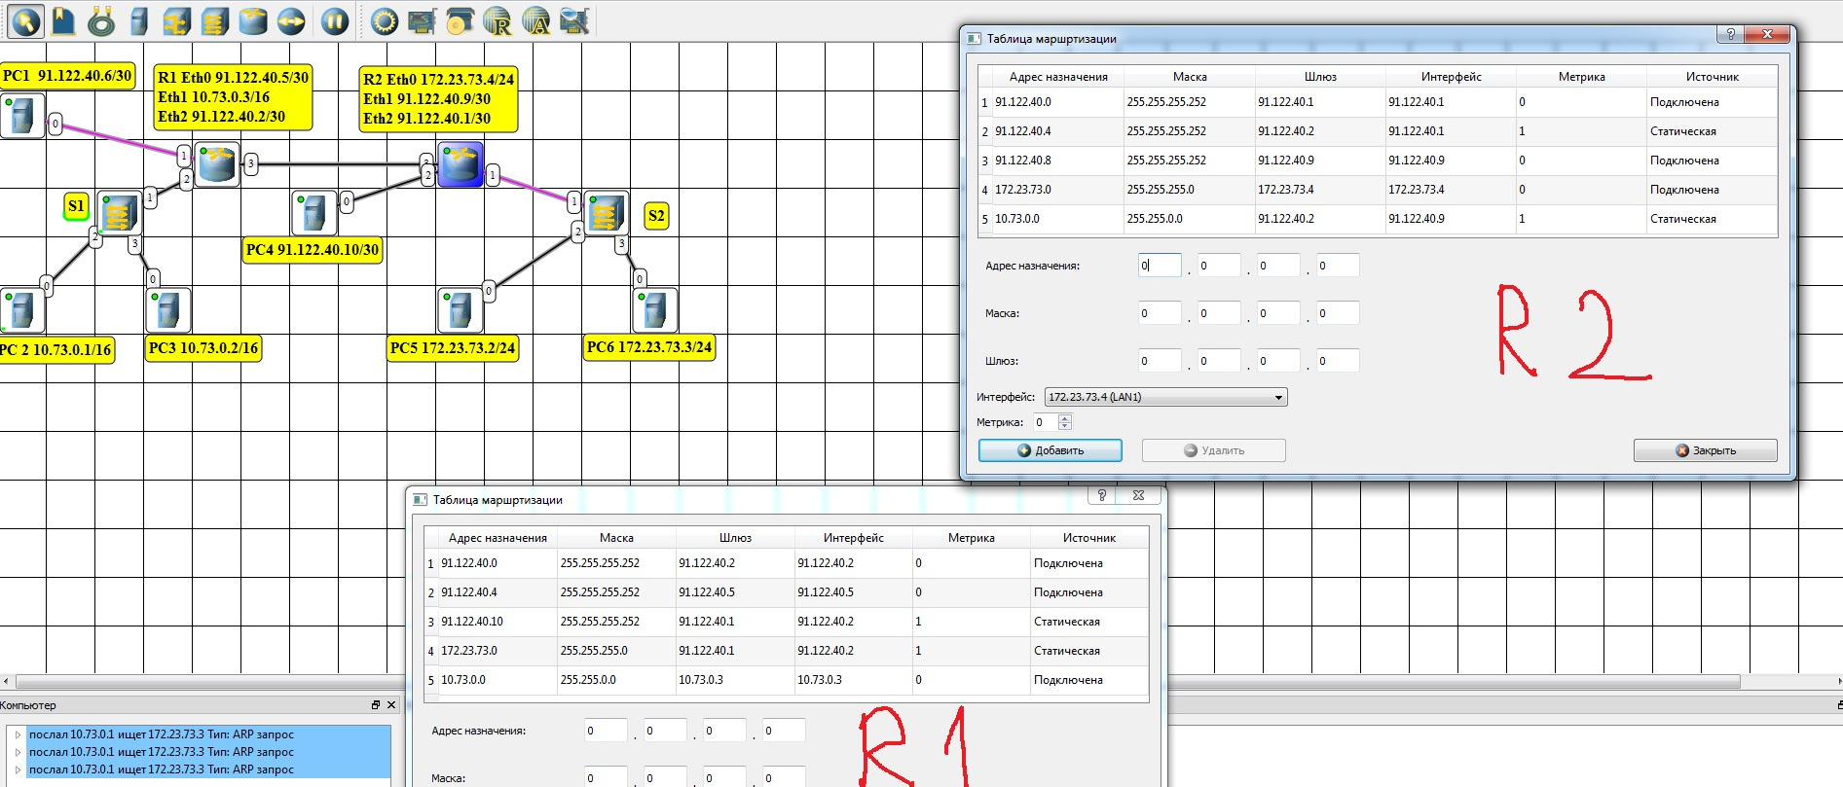1843x787 pixels.
Task: Select R2 route row 172.23.73.0
Action: [x=1378, y=190]
